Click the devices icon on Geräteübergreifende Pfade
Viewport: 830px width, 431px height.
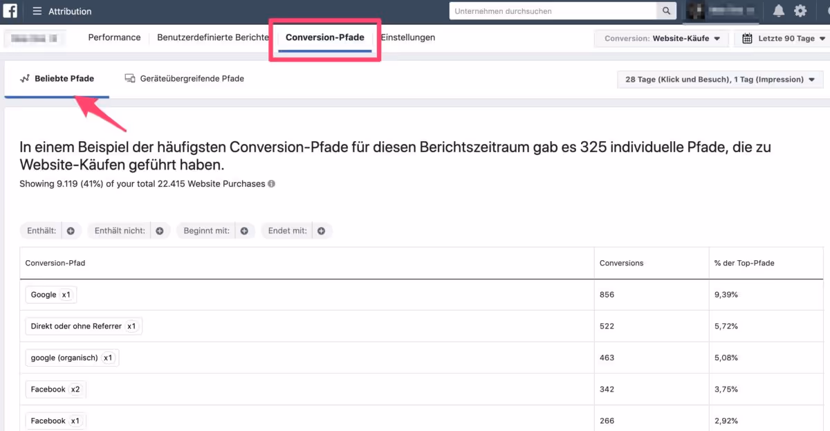(130, 79)
